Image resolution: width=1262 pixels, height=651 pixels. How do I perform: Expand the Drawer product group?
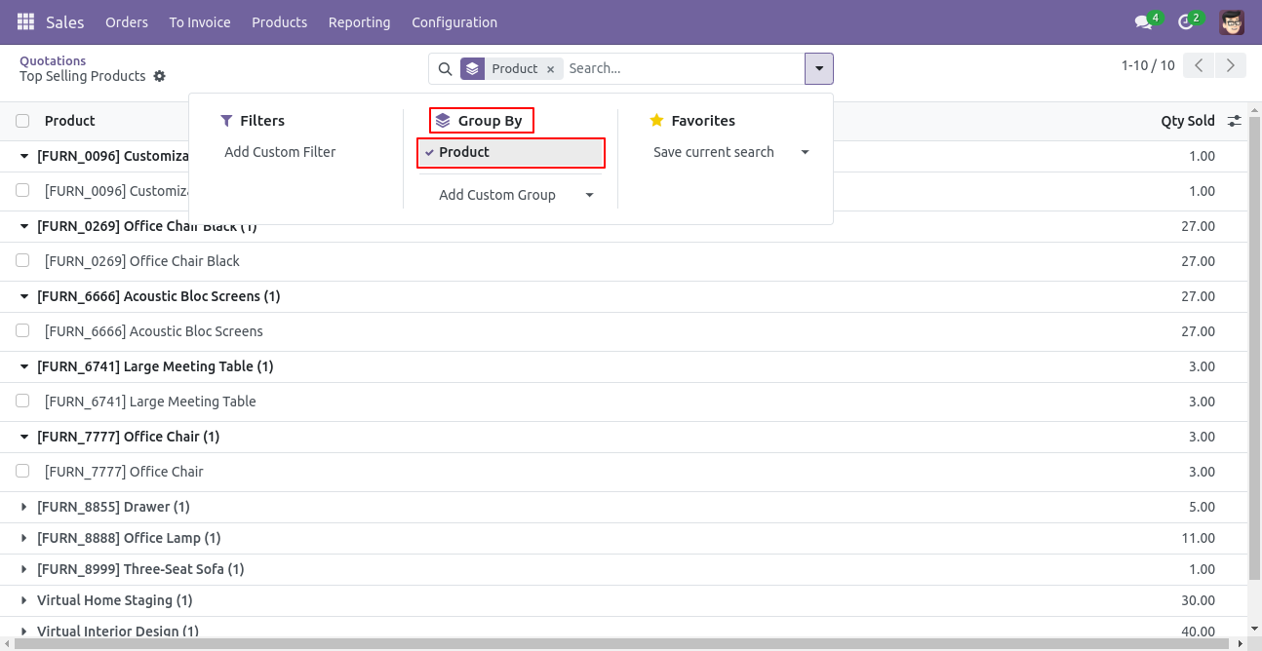(x=25, y=507)
